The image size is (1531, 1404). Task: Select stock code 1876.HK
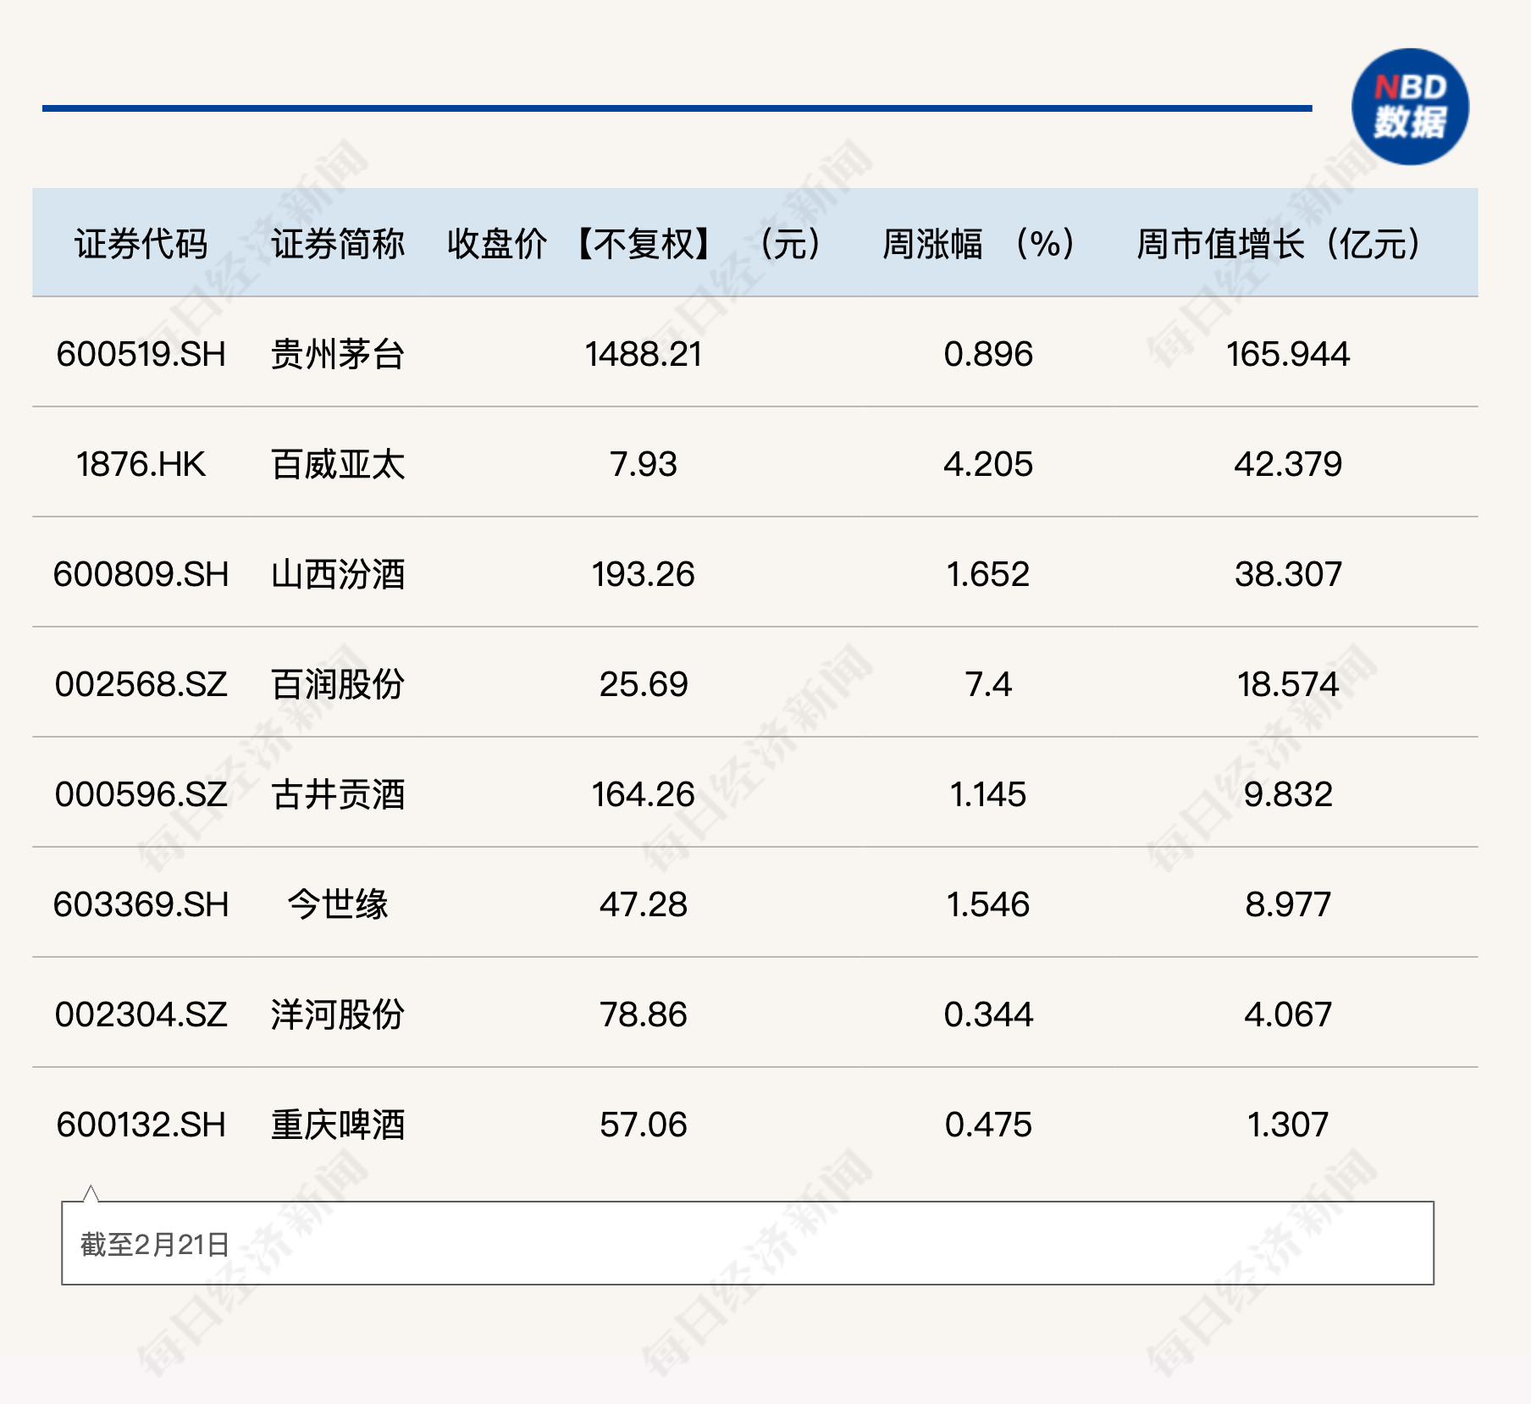point(141,464)
